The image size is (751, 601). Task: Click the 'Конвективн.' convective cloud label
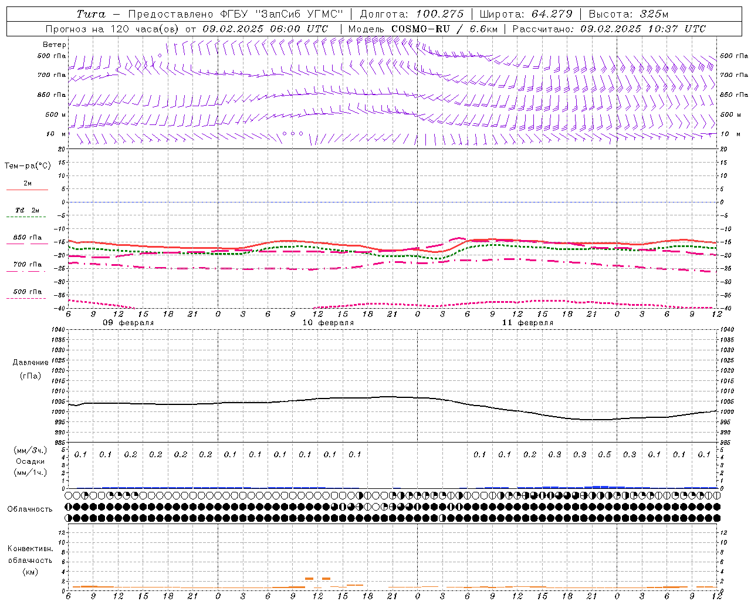coord(30,549)
